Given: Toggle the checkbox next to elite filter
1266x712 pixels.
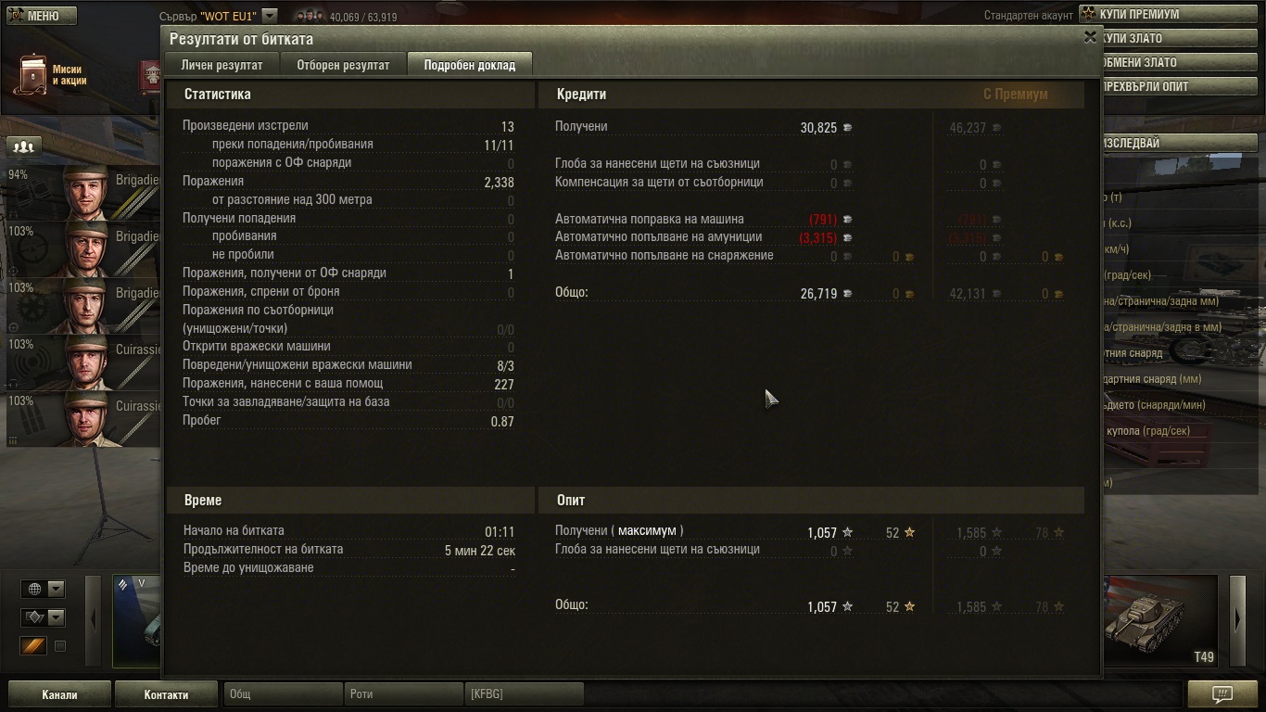Looking at the screenshot, I should click(60, 646).
